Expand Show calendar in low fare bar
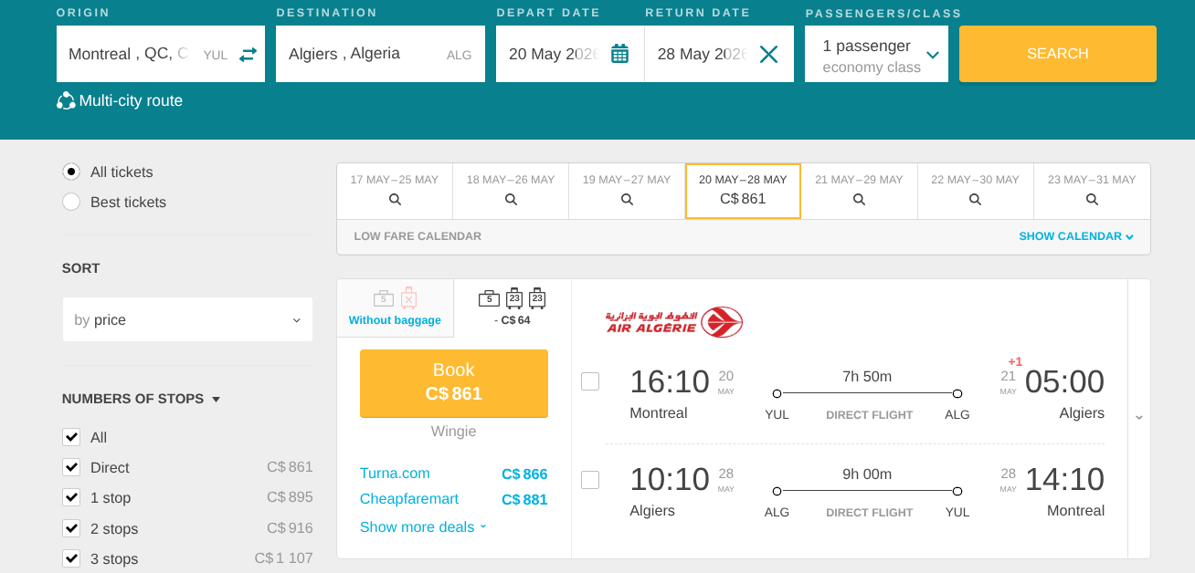Viewport: 1195px width, 573px height. (1075, 236)
